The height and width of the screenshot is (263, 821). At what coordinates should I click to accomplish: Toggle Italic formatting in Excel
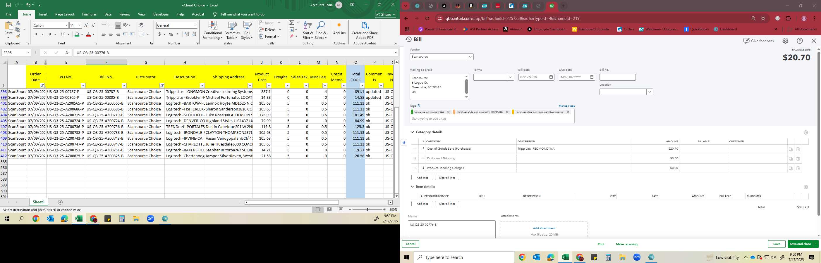(x=43, y=34)
